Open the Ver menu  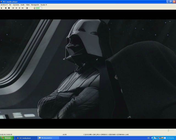[x=10, y=5]
